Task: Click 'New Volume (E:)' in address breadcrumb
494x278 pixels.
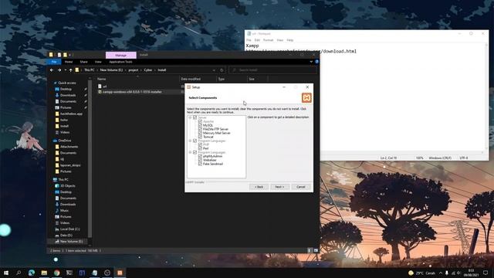Action: point(111,70)
